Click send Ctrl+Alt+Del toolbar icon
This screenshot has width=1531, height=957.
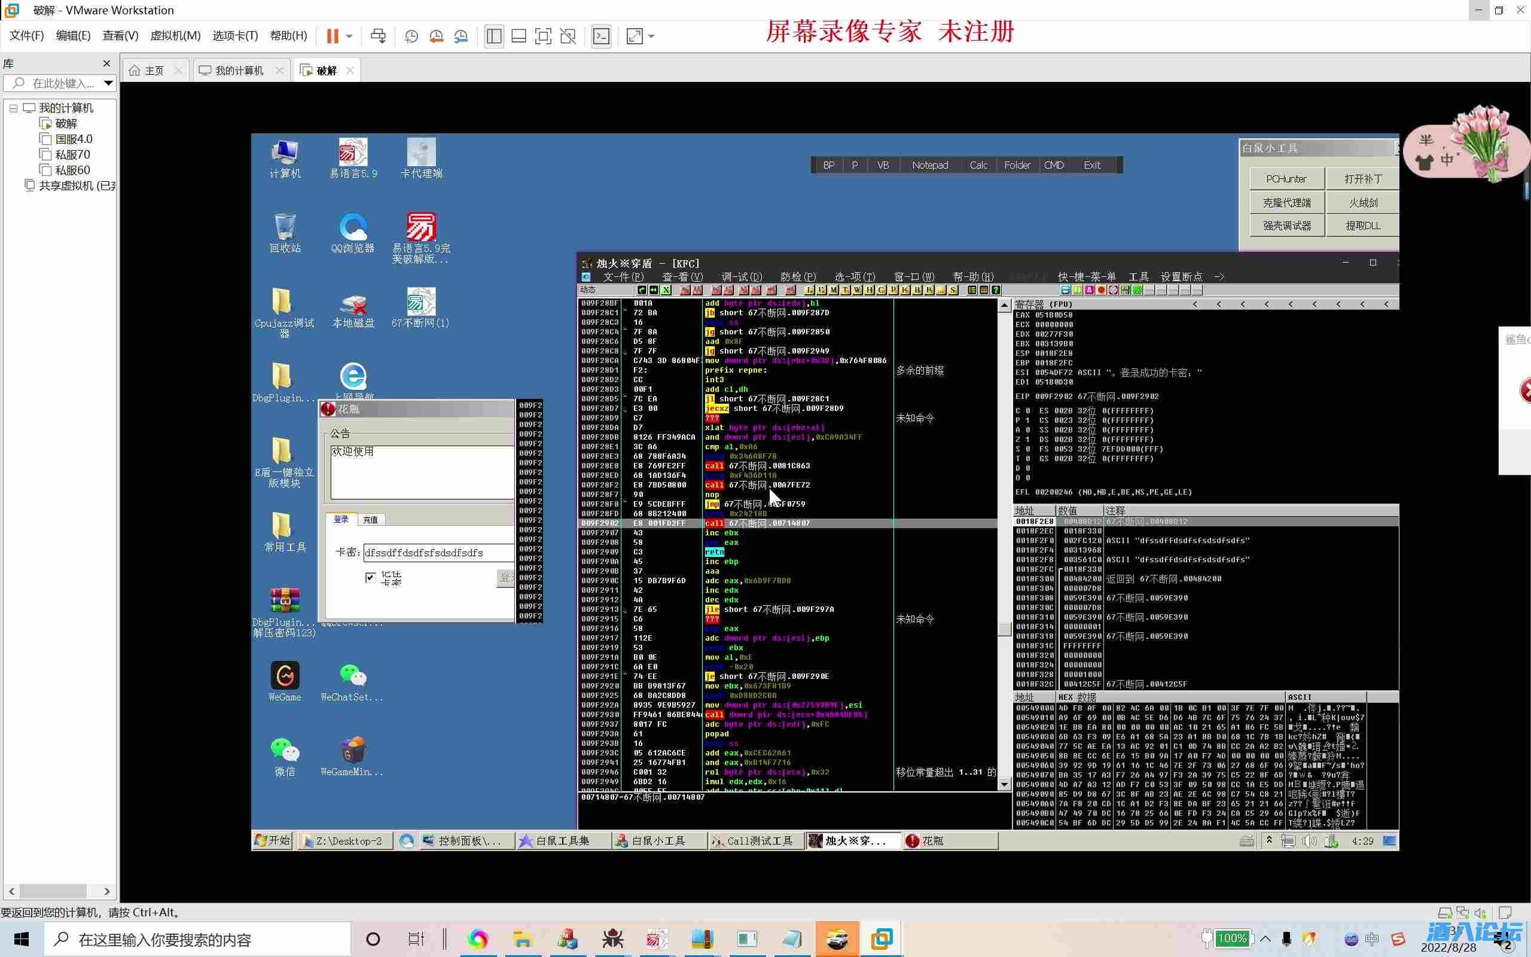(379, 36)
